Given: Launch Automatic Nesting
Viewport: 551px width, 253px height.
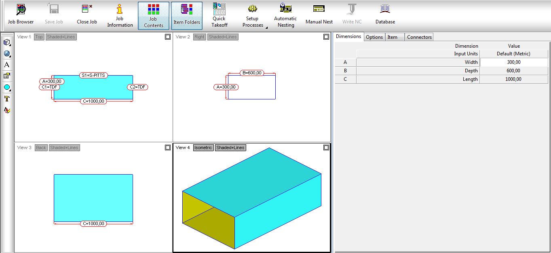Looking at the screenshot, I should tap(285, 15).
